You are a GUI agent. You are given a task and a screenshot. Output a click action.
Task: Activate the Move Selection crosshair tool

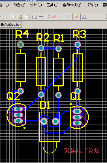click(41, 17)
